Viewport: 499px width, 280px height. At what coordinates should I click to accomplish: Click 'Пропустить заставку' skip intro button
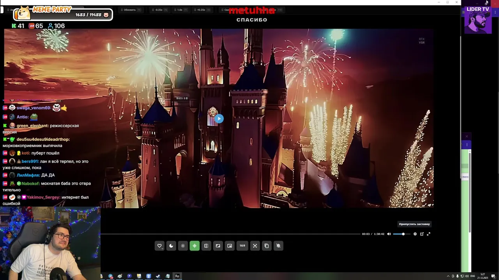tap(414, 224)
